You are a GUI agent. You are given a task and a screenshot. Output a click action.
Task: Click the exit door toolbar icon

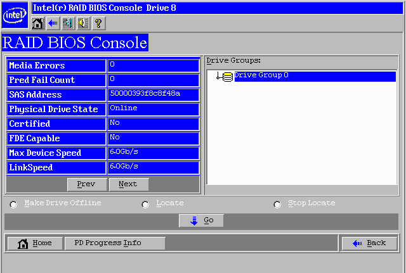point(68,23)
